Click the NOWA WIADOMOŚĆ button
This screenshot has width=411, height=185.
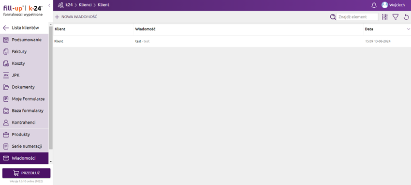76,17
